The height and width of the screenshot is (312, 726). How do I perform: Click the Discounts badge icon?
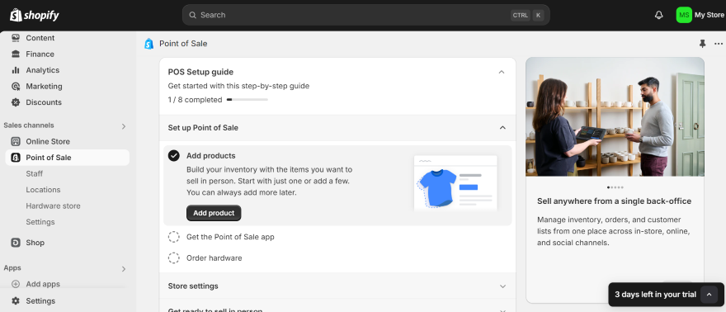[16, 102]
